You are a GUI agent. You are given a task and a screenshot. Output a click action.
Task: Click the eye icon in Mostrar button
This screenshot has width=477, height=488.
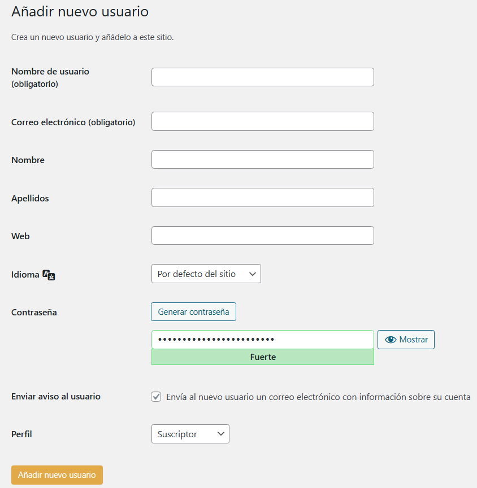[x=391, y=340]
